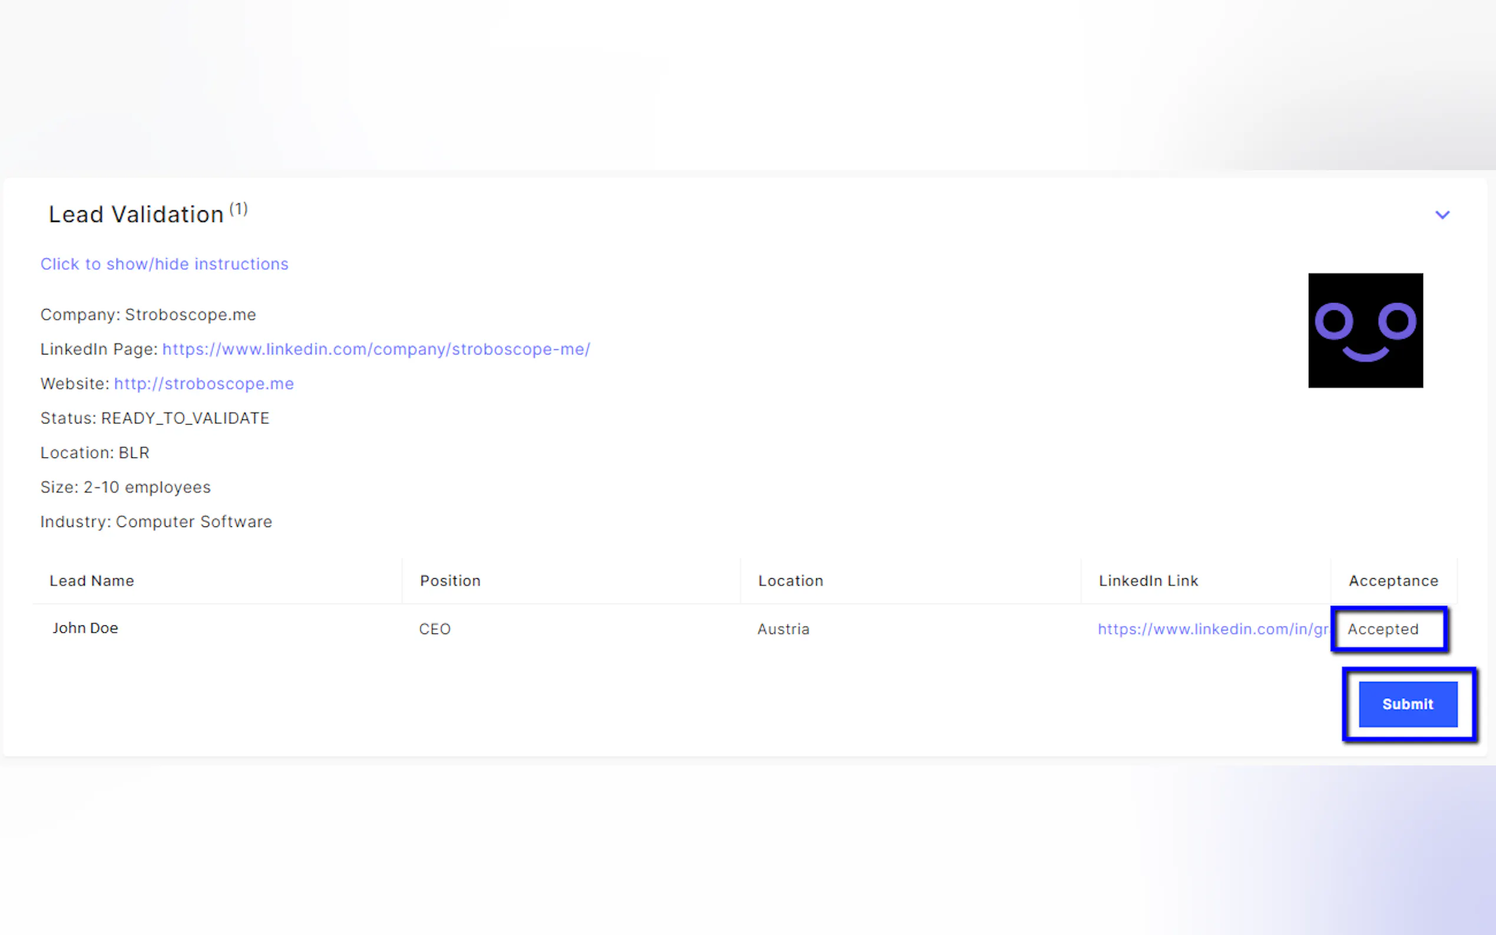Click the Austria location cell
Screen dimensions: 1496x935
tap(783, 629)
